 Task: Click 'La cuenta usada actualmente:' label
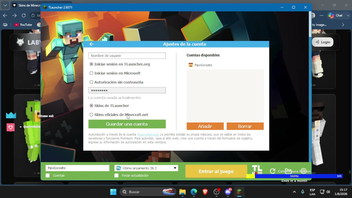tap(115, 98)
